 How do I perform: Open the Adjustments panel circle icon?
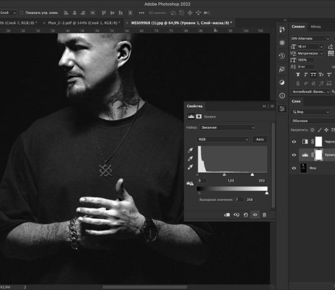pos(282,82)
